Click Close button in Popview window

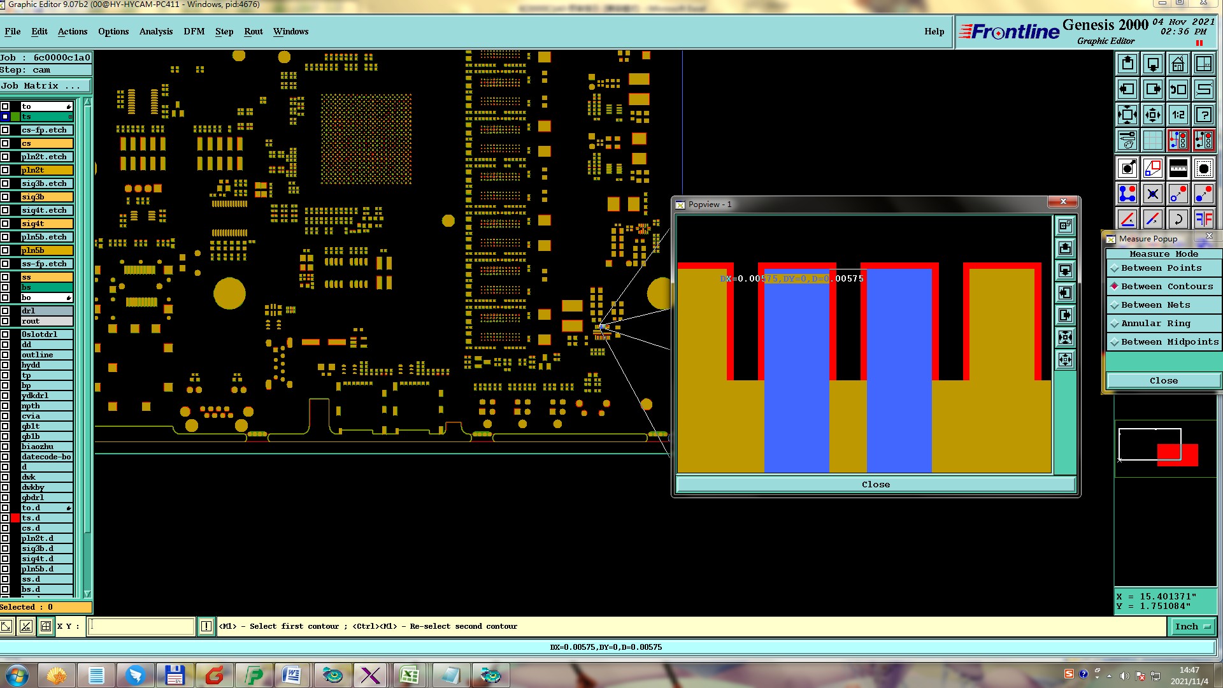(875, 485)
